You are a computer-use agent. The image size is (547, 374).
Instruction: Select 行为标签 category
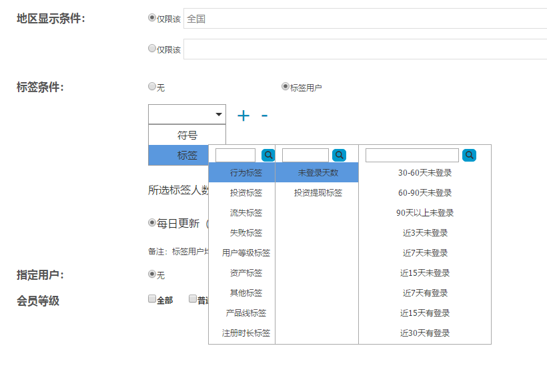[242, 172]
